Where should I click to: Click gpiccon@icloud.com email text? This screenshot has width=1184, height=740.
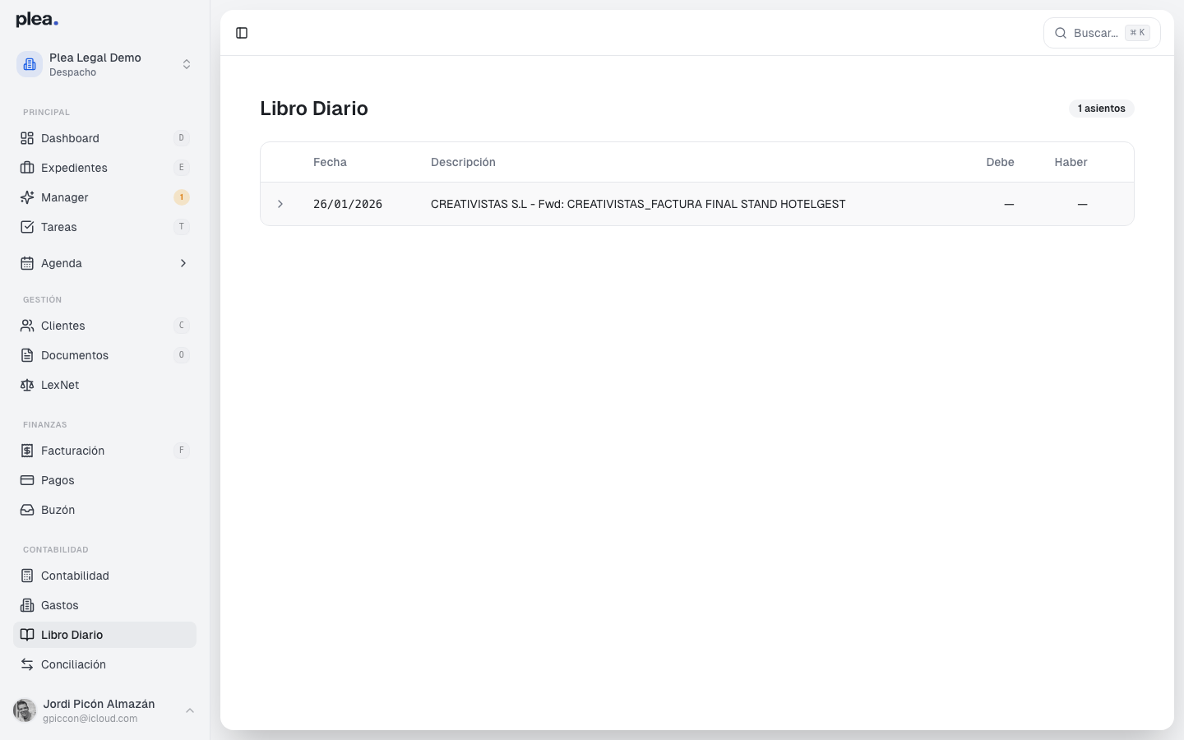pos(90,719)
